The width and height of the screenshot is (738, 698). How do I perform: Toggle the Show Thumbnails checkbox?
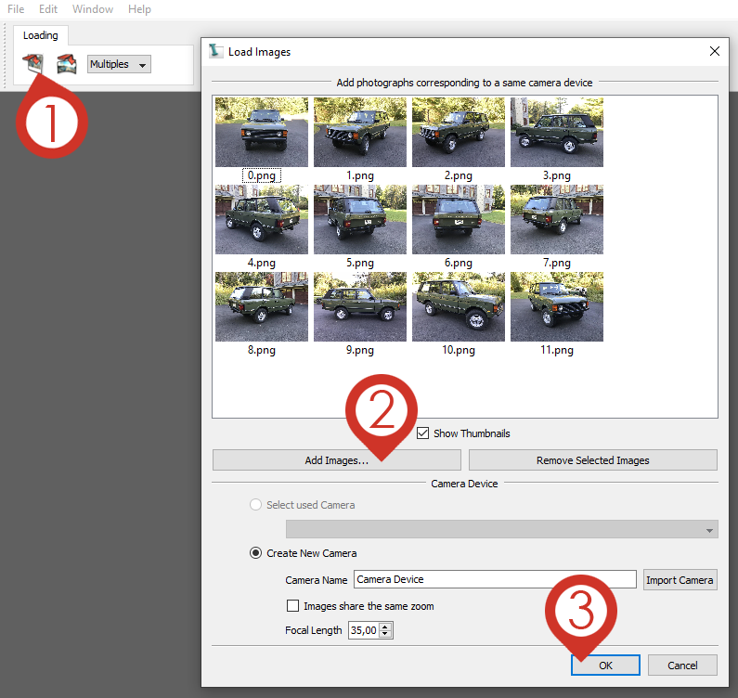click(x=422, y=433)
